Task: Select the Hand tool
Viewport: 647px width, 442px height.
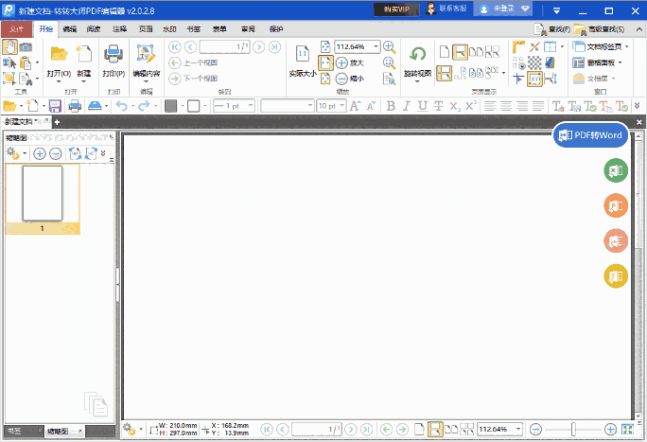Action: click(x=10, y=46)
